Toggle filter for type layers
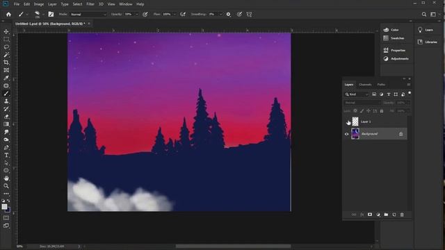Screen dimensions: 445x250 [x=389, y=94]
